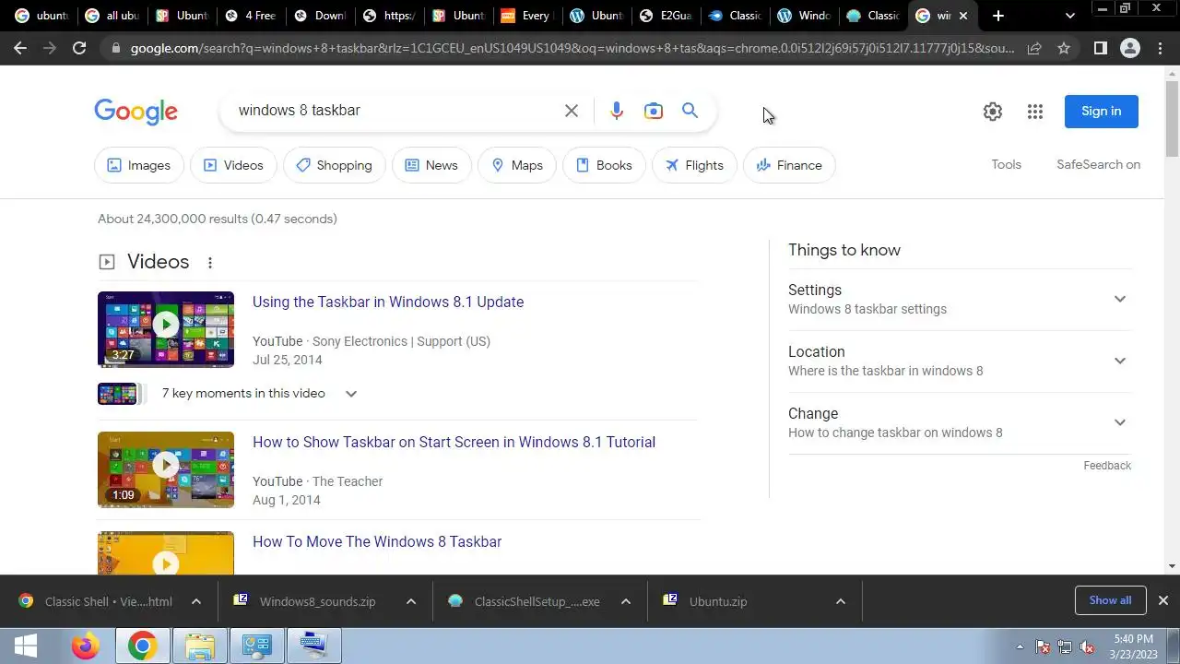The height and width of the screenshot is (664, 1180).
Task: Reload the page
Action: point(79,48)
